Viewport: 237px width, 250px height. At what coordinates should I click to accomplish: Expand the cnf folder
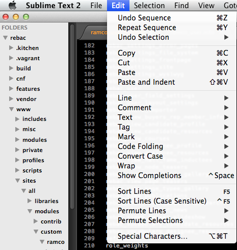pyautogui.click(x=11, y=79)
